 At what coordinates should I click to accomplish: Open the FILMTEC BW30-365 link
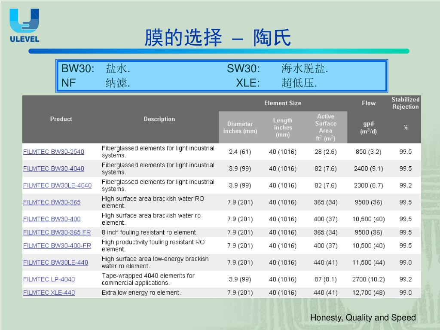[52, 202]
